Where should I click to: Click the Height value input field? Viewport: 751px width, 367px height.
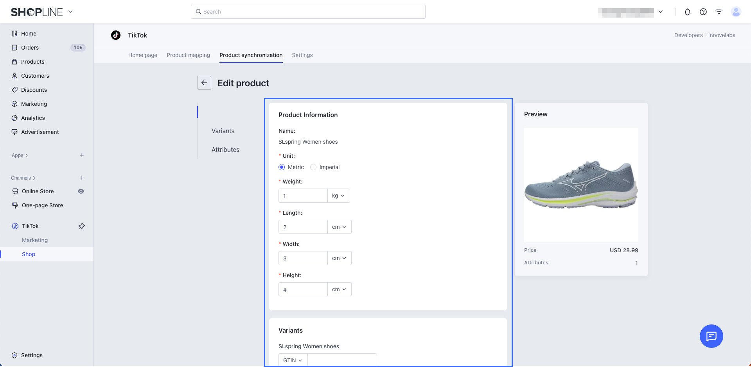(x=303, y=290)
